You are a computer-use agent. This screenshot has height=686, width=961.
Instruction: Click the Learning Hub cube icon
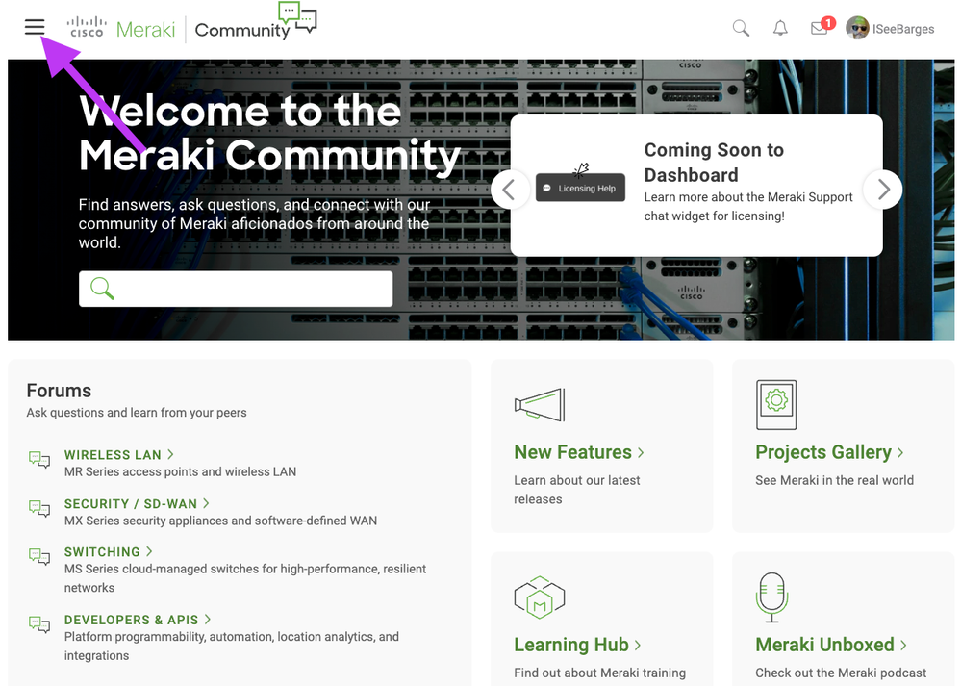(x=540, y=598)
